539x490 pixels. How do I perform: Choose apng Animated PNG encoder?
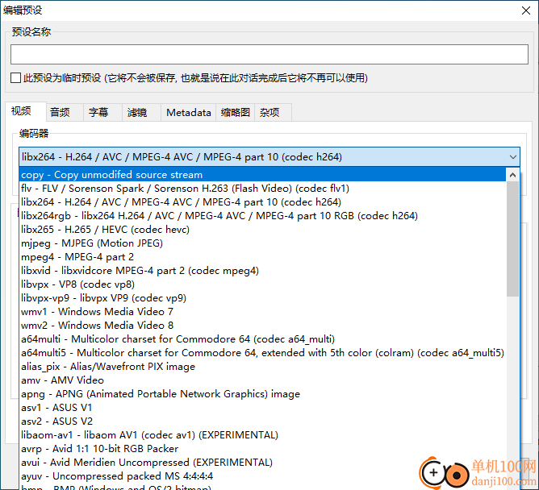coord(262,394)
